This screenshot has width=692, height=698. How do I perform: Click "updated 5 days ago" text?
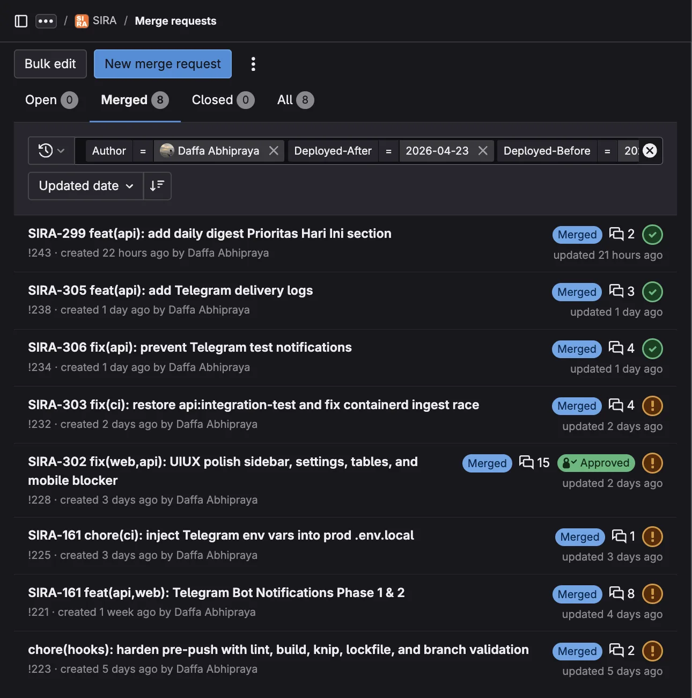click(x=612, y=671)
